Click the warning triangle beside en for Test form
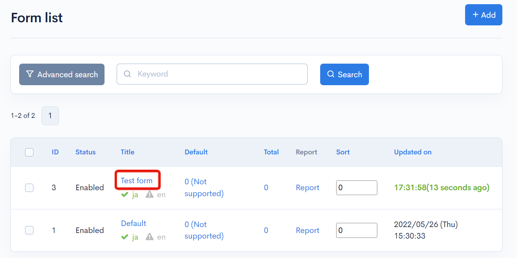The height and width of the screenshot is (258, 517). pos(149,194)
